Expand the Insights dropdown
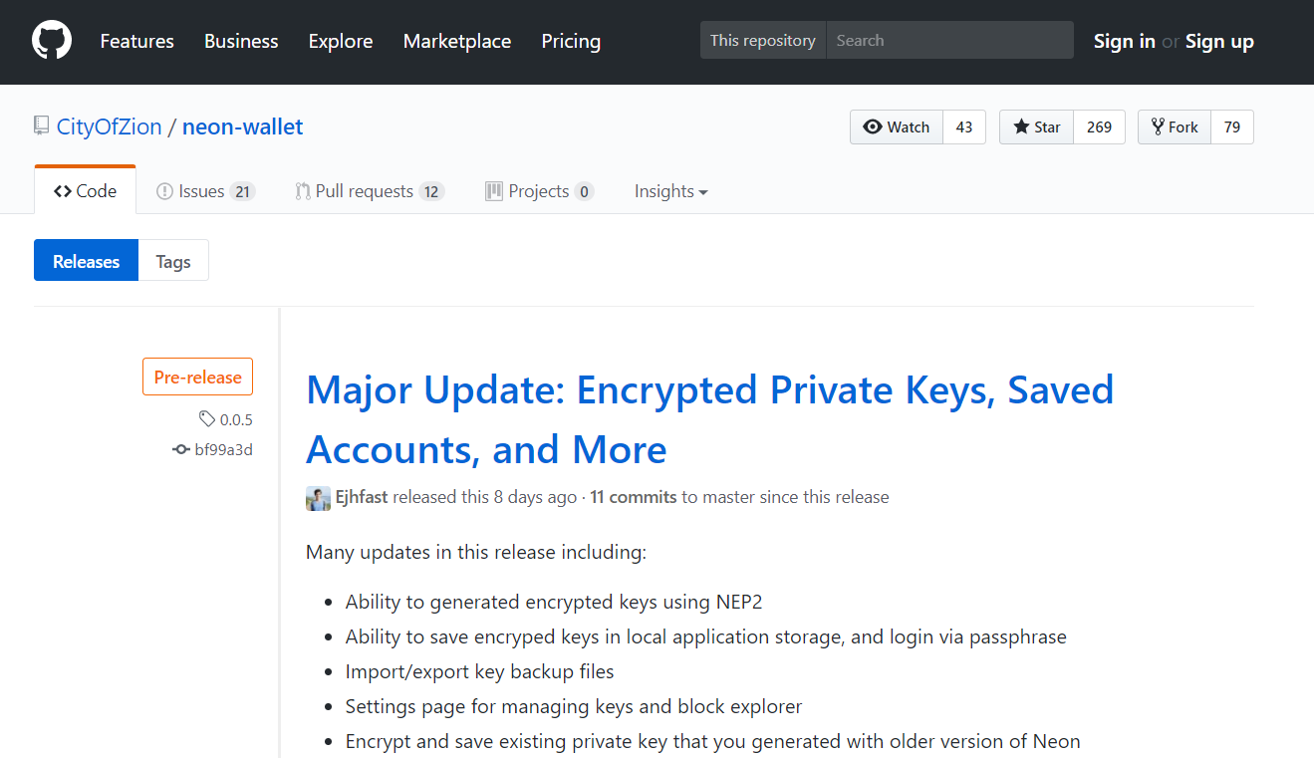 (670, 191)
